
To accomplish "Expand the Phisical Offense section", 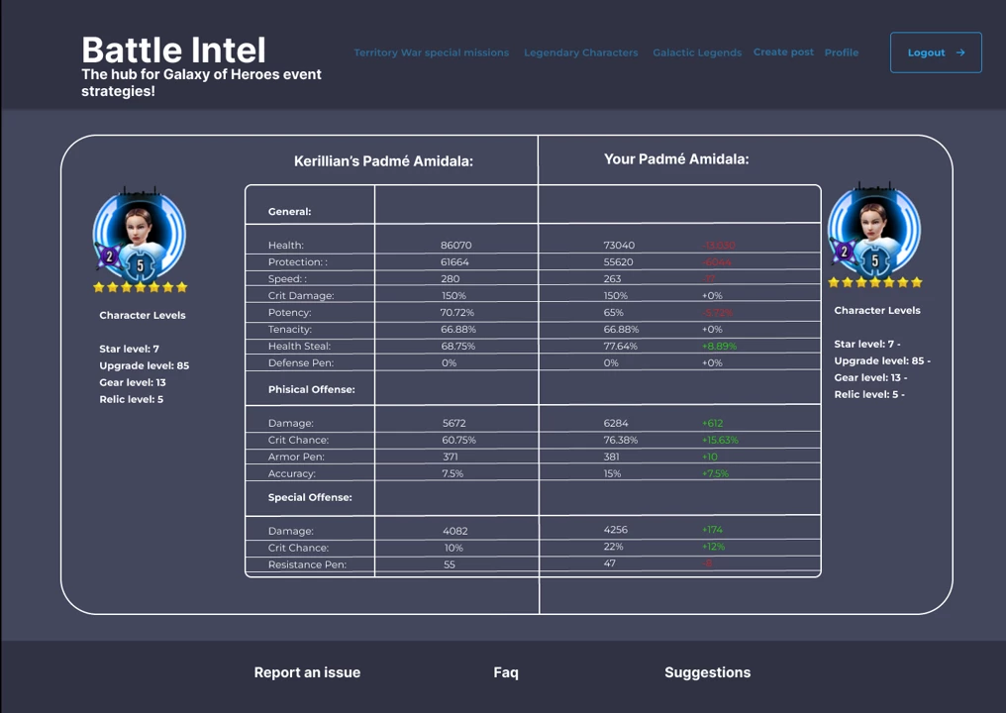I will tap(311, 388).
